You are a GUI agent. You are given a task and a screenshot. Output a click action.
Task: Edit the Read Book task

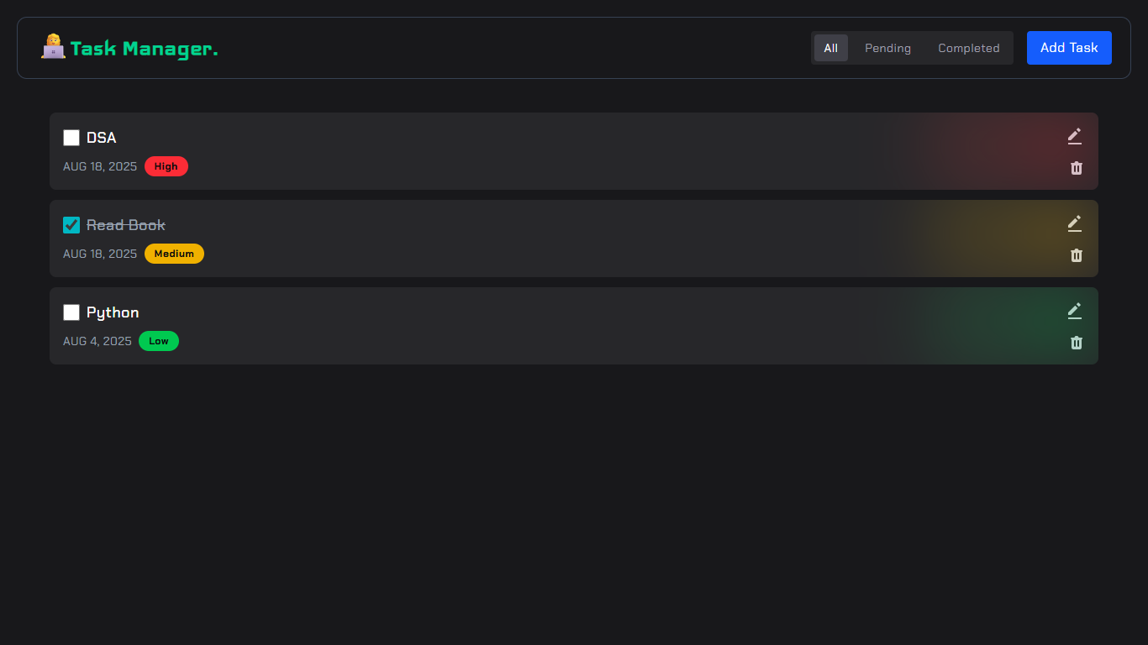coord(1075,223)
